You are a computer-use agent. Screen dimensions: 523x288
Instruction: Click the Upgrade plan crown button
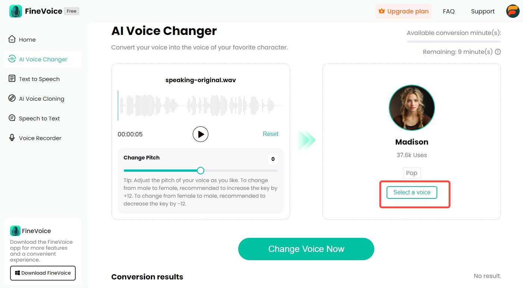(403, 11)
